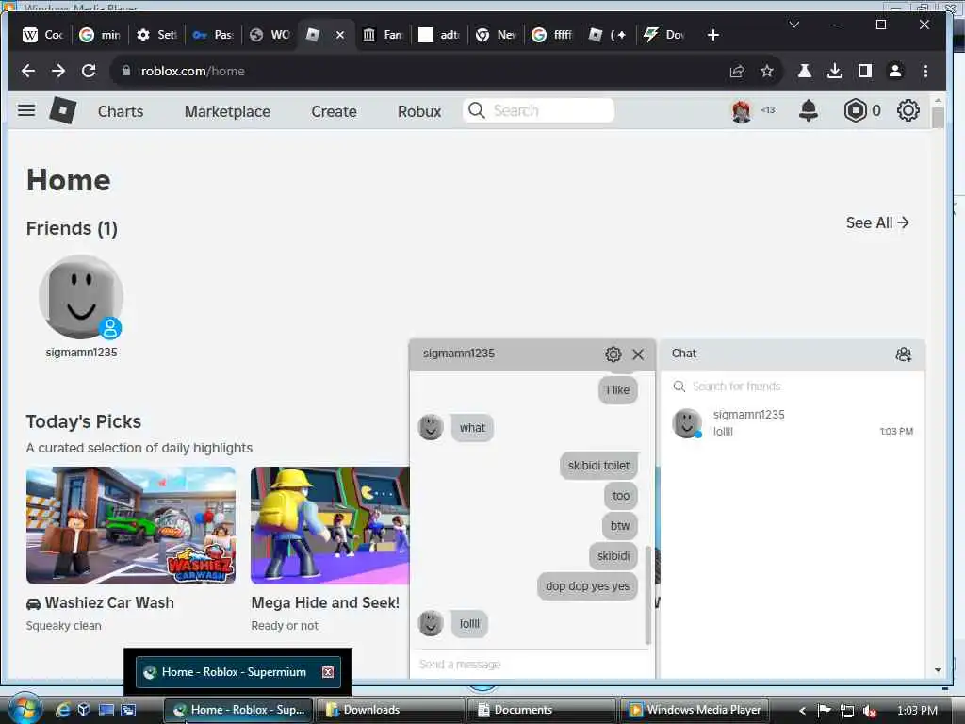This screenshot has height=724, width=965.
Task: Open a new browser tab
Action: coord(712,35)
